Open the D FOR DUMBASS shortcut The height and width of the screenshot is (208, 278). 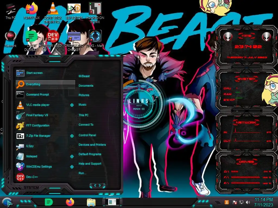[31, 41]
